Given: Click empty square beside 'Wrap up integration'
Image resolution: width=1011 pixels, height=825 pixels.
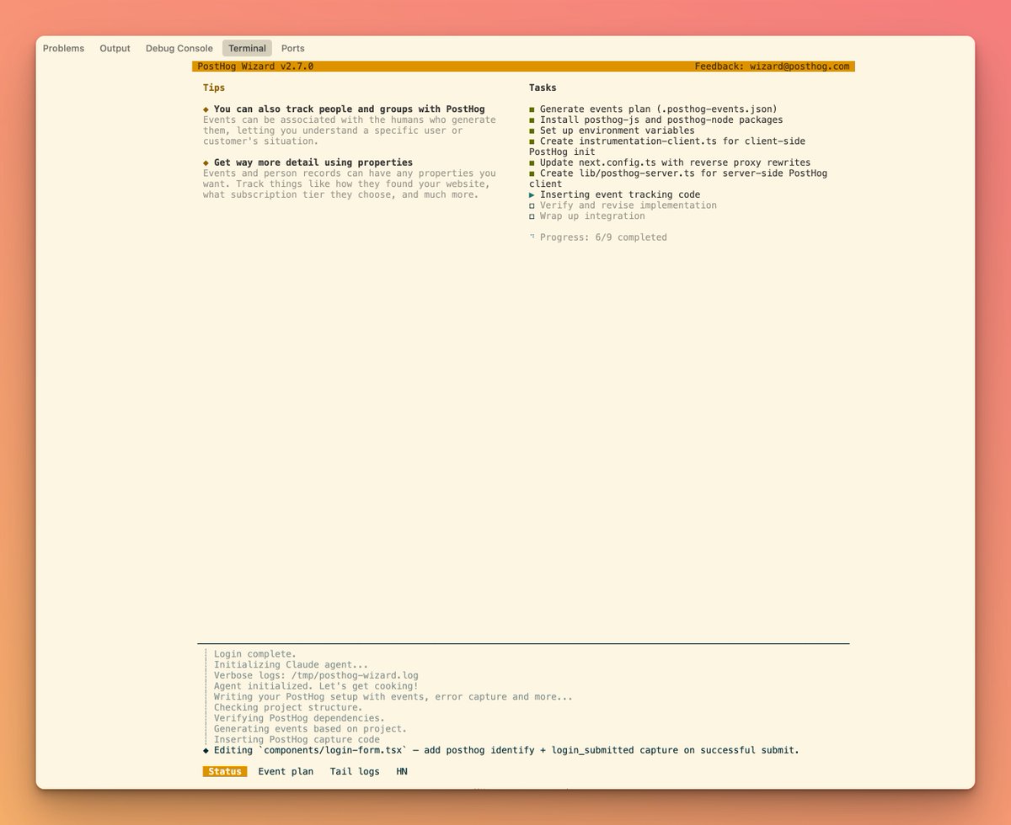Looking at the screenshot, I should [532, 216].
